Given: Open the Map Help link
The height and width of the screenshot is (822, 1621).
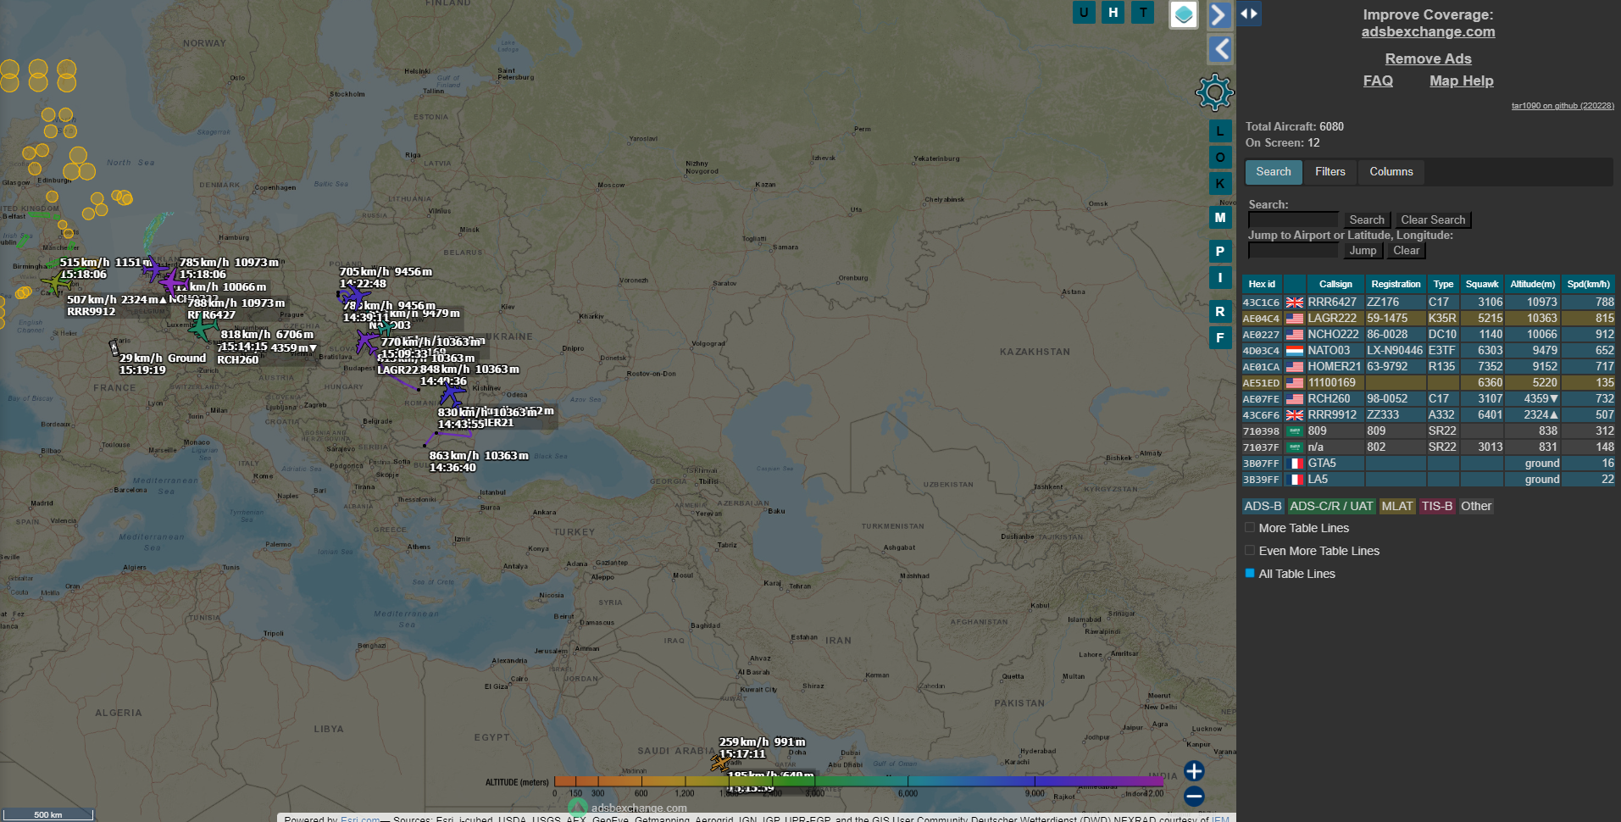Looking at the screenshot, I should click(x=1462, y=81).
